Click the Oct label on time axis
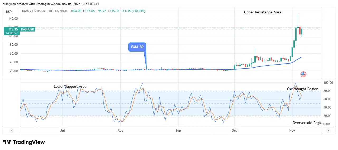 point(234,131)
